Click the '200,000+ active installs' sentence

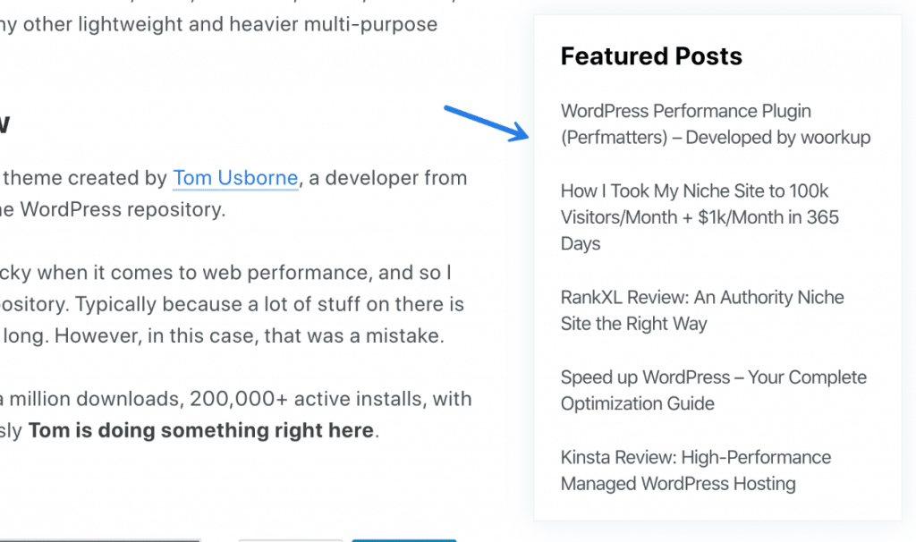point(236,399)
